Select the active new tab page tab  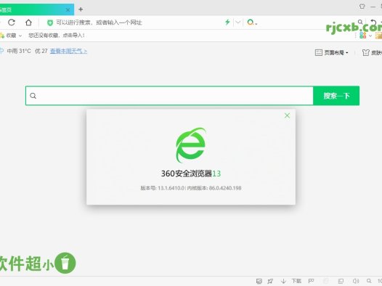tap(36, 9)
